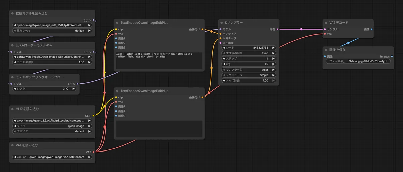
Task: Click the vae input port on VAEデコード
Action: pos(325,34)
